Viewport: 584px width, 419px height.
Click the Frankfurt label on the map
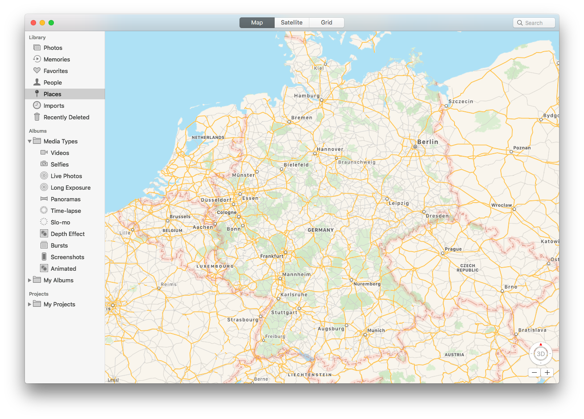coord(272,256)
